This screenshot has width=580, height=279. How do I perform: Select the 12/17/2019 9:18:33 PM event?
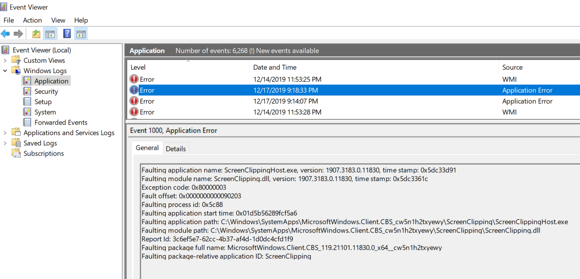pyautogui.click(x=353, y=90)
